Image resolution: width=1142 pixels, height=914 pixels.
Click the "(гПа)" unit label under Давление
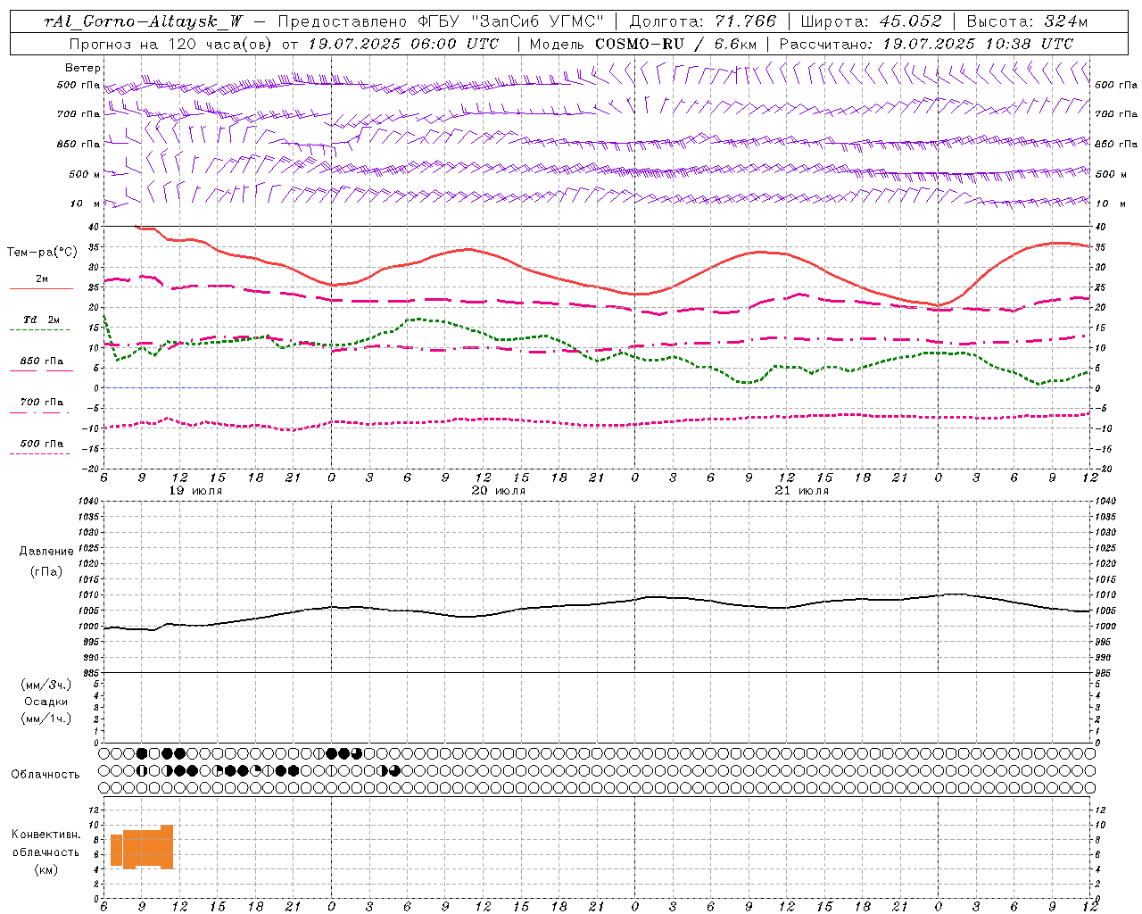pos(46,571)
